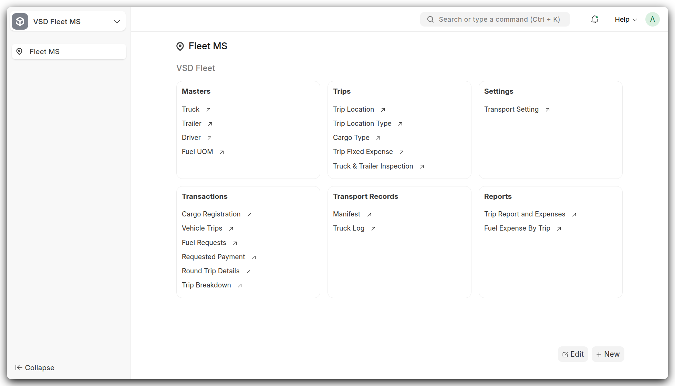The width and height of the screenshot is (675, 386).
Task: Open the Trailer master link
Action: tap(191, 123)
